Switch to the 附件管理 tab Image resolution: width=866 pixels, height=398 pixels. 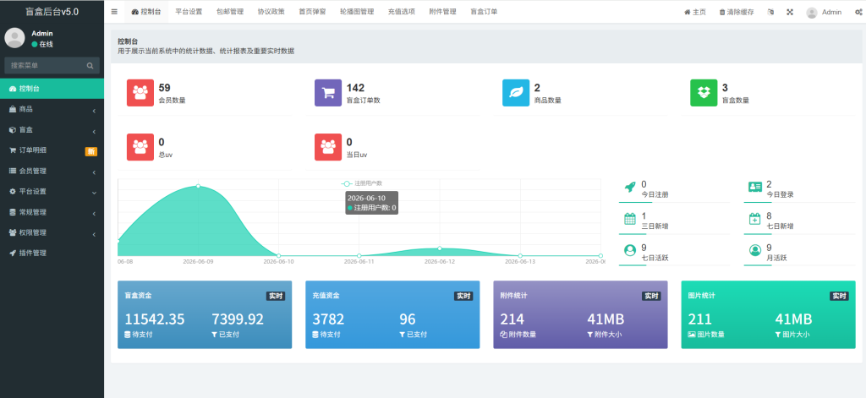pos(443,12)
